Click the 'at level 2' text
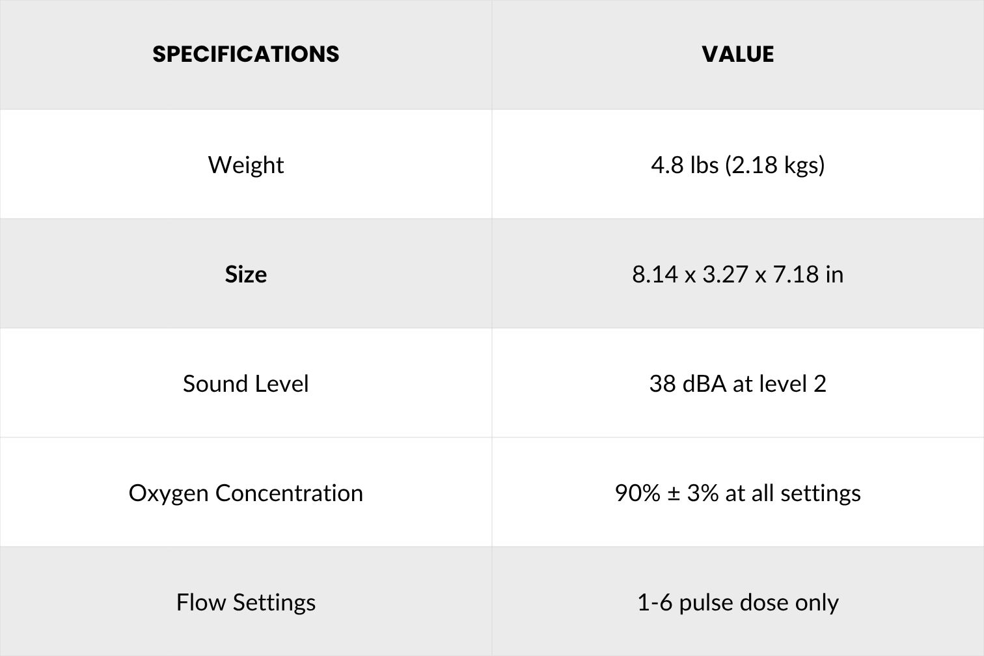Screen dimensions: 984x656 click(x=780, y=383)
